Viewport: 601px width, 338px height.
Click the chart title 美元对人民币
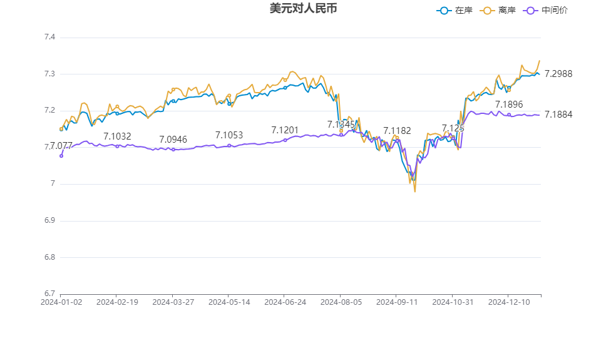click(x=300, y=9)
